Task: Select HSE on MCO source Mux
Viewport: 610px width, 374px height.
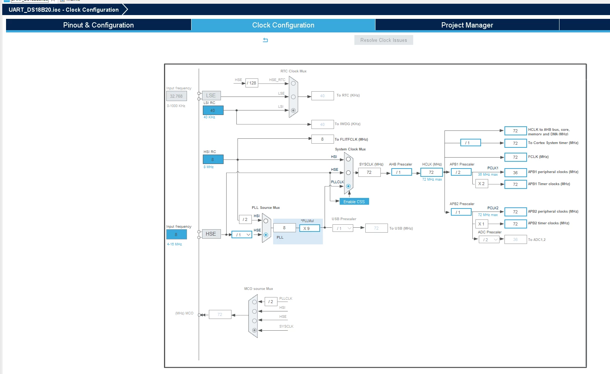Action: [x=254, y=321]
